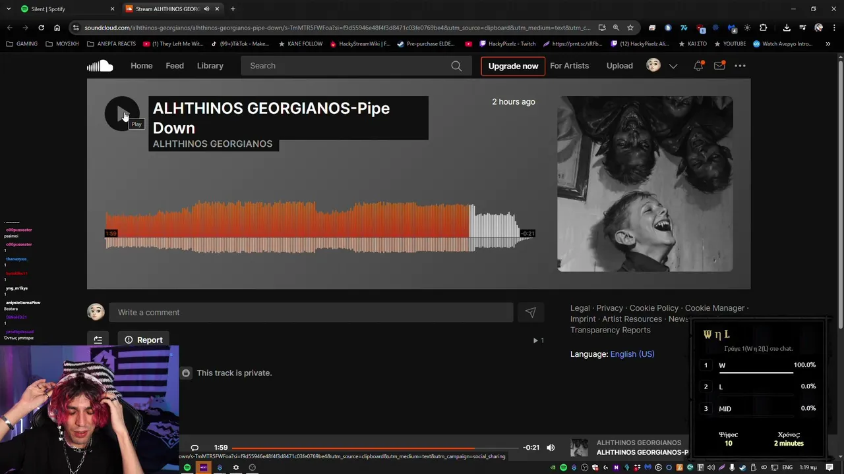Click the browser reload button

pos(41,28)
